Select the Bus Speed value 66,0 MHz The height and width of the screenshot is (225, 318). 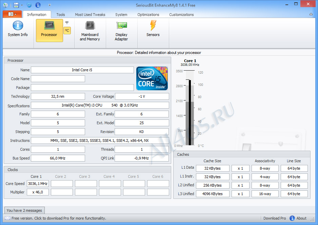pos(58,158)
